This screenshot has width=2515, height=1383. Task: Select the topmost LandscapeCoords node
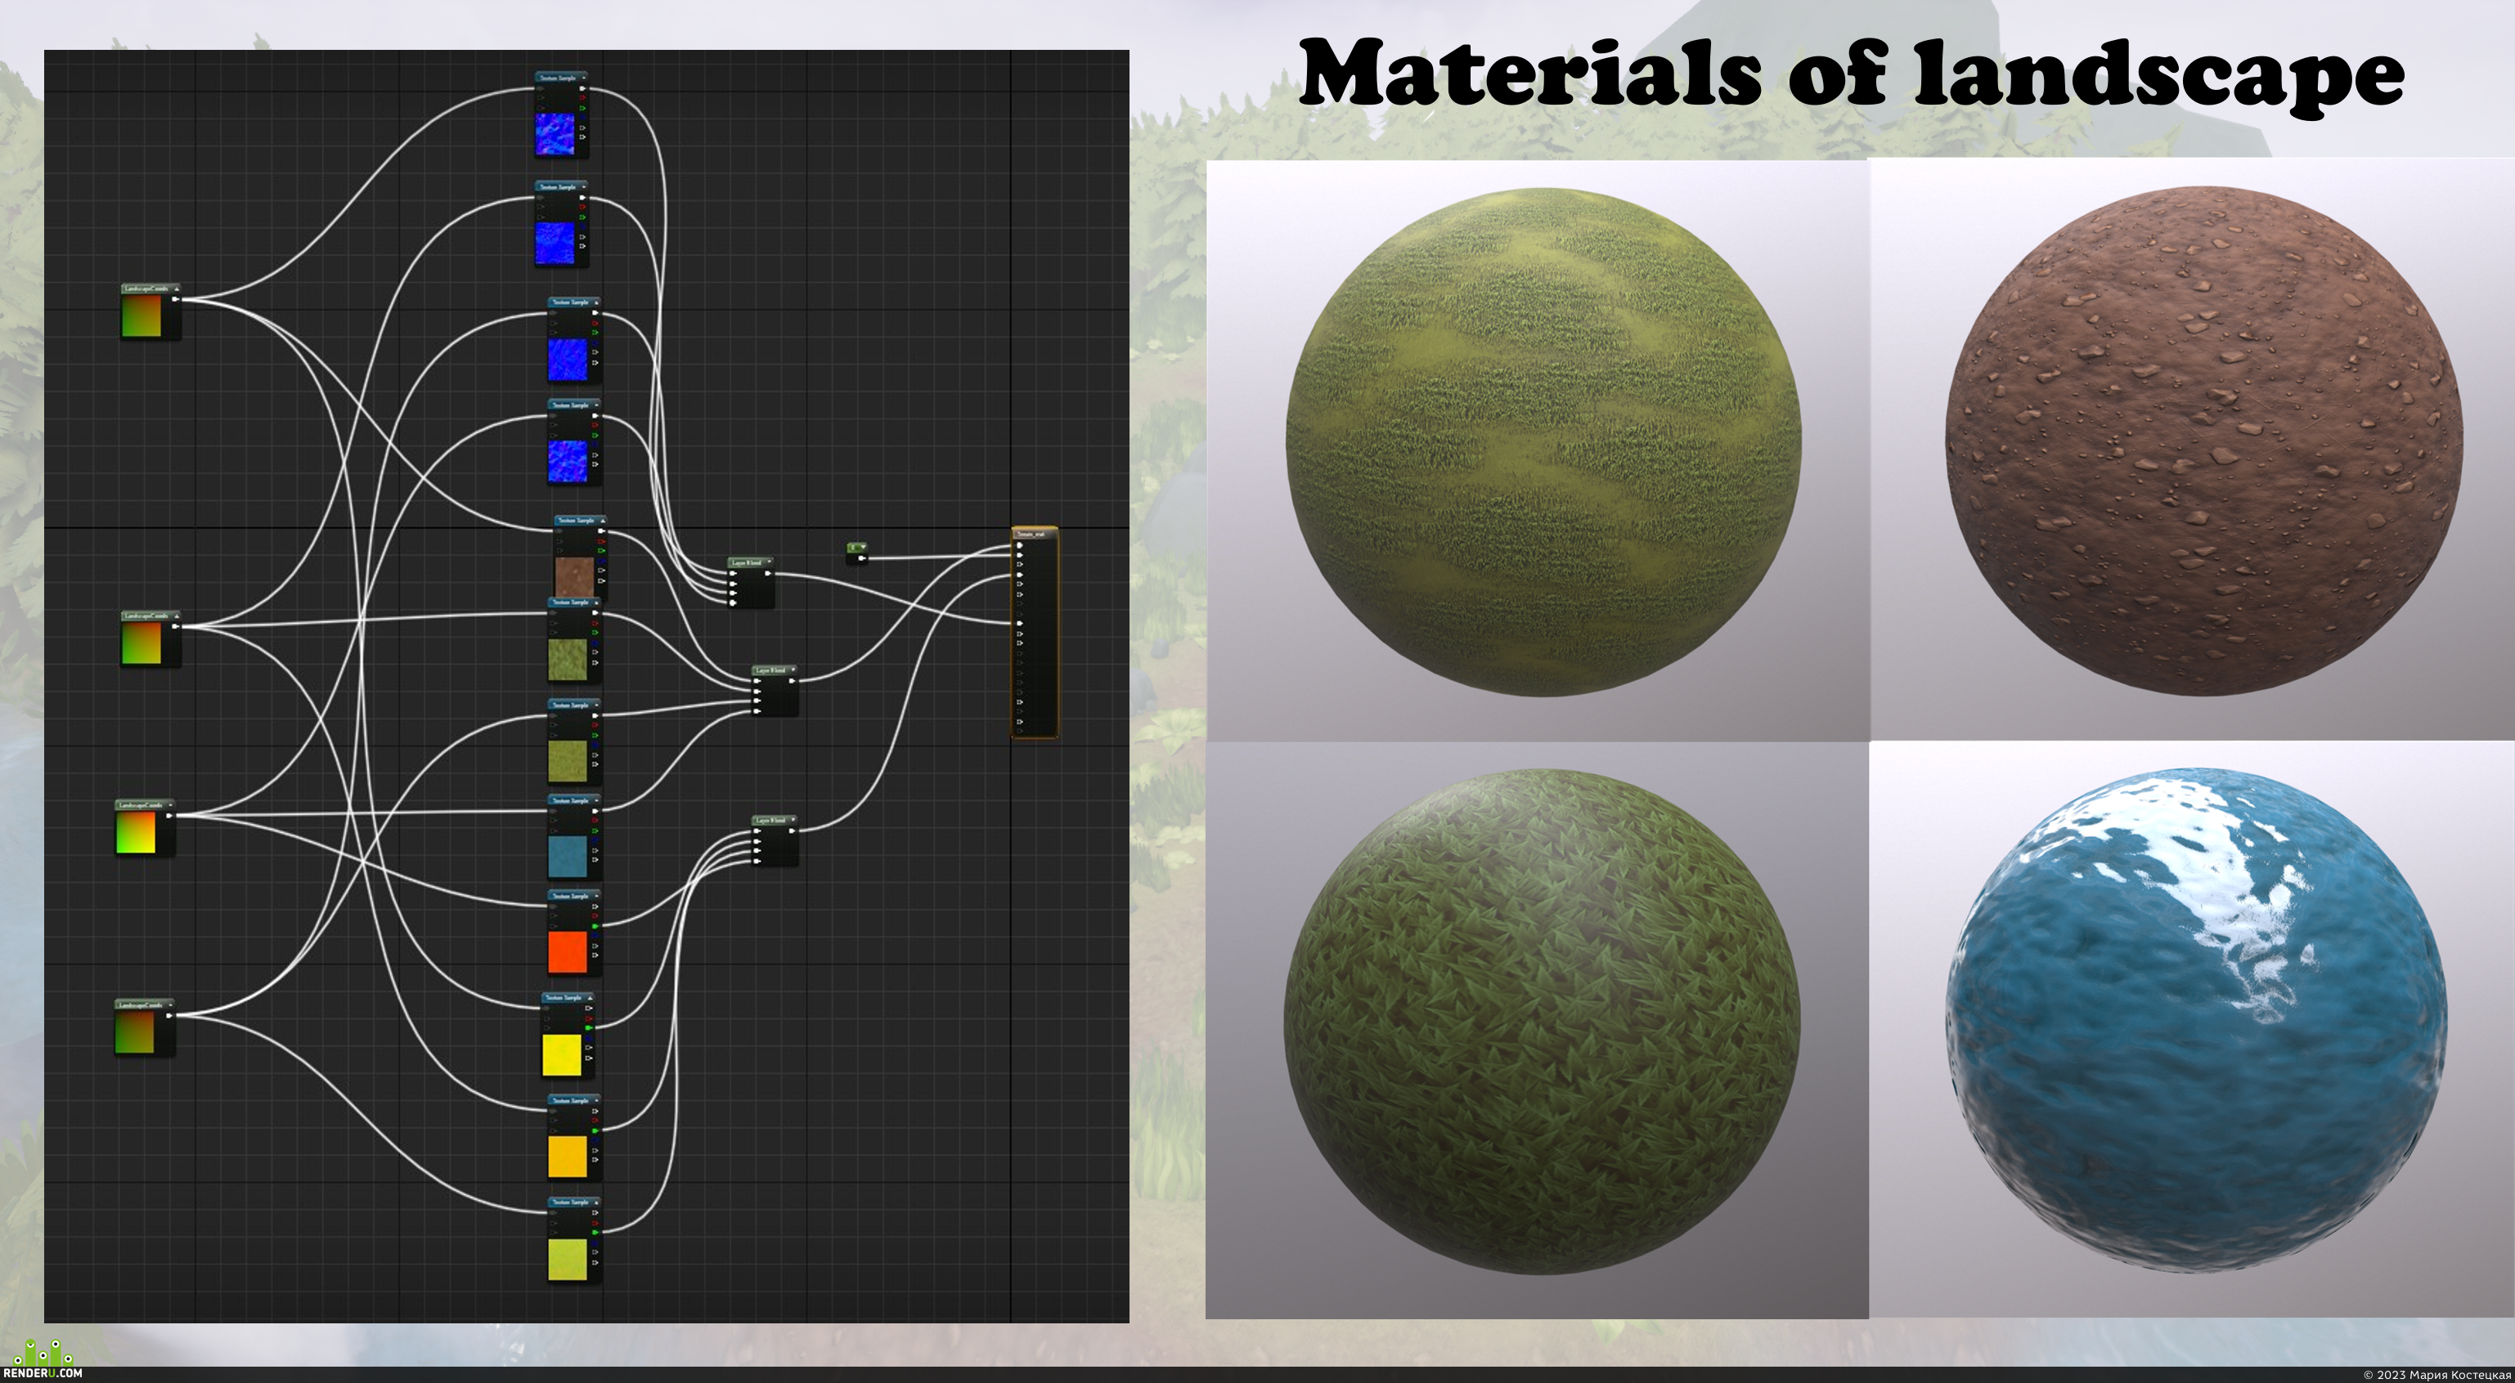150,311
